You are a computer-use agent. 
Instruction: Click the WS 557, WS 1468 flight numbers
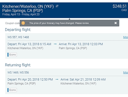pyautogui.click(x=18, y=37)
